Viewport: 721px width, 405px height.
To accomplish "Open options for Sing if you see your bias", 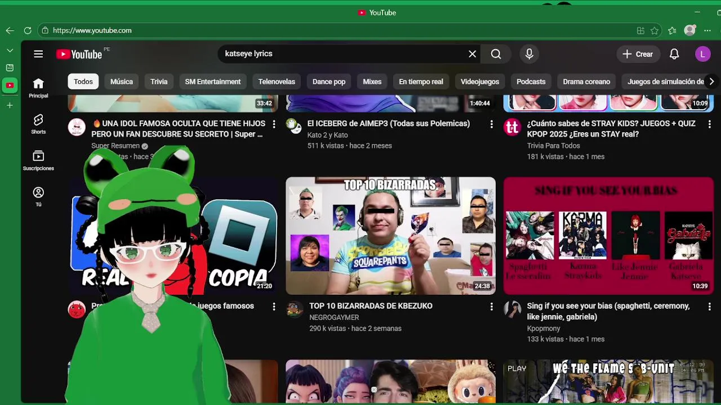I will tap(709, 307).
